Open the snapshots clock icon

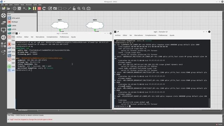(14, 8)
